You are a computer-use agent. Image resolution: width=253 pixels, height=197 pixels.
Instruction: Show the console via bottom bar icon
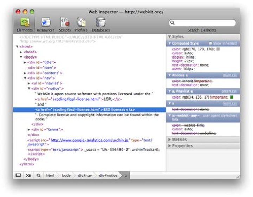coord(28,175)
